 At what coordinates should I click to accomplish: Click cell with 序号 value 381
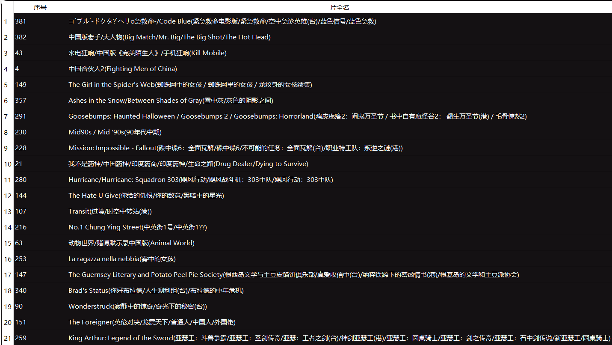tap(40, 21)
